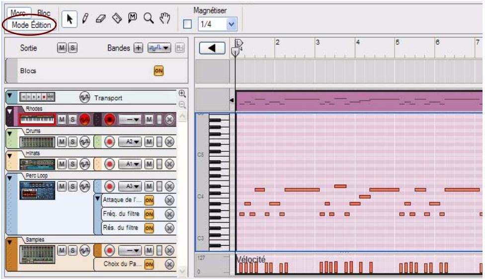Click the grid icon right of Bandes

(180, 48)
